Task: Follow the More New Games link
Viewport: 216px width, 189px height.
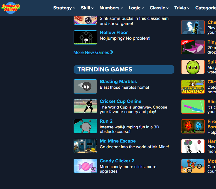Action: pyautogui.click(x=91, y=52)
